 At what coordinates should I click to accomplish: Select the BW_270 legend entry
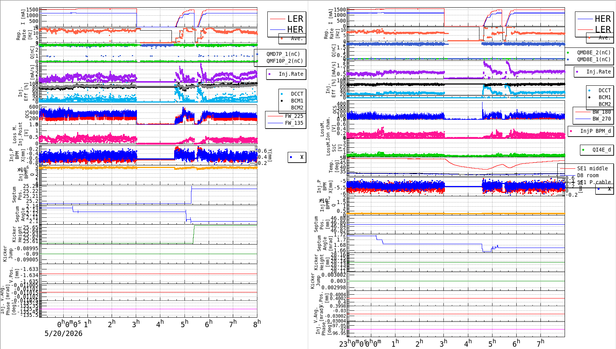pos(593,119)
